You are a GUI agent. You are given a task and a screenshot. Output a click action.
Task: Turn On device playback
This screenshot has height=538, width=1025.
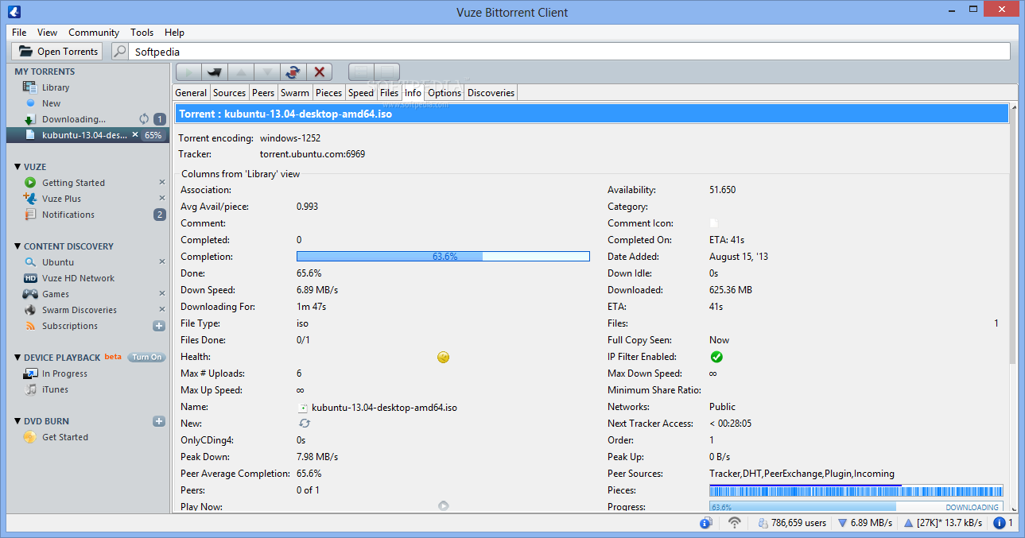(147, 358)
